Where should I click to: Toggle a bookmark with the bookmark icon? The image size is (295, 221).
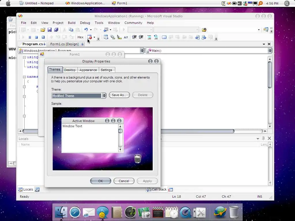click(164, 37)
